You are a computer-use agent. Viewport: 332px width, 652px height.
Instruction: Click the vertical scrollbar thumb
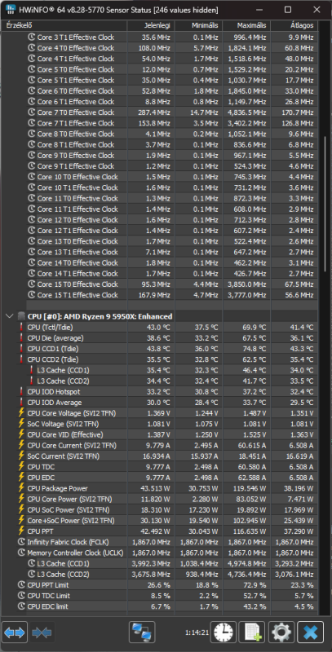[325, 204]
